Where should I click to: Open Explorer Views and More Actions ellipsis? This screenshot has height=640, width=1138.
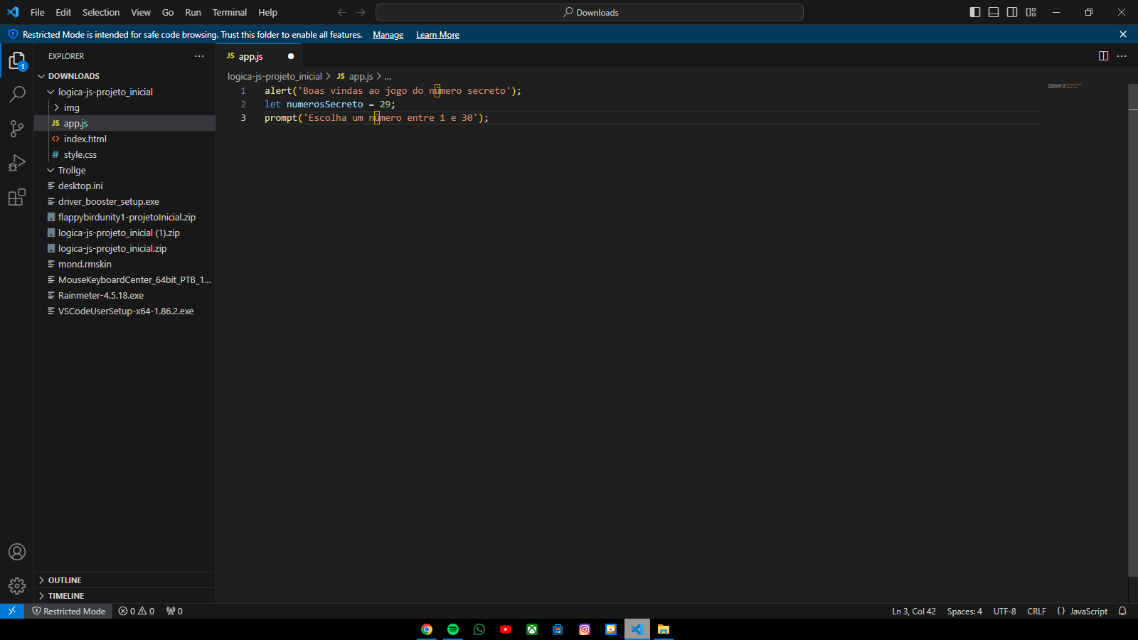click(199, 56)
